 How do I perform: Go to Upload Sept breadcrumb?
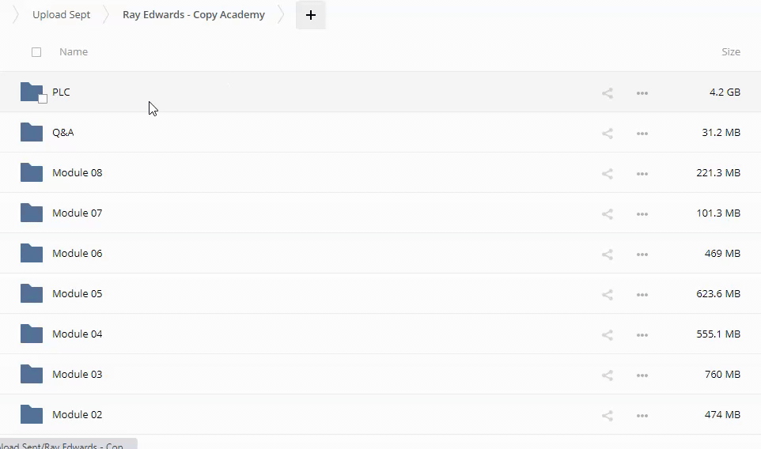pos(61,15)
